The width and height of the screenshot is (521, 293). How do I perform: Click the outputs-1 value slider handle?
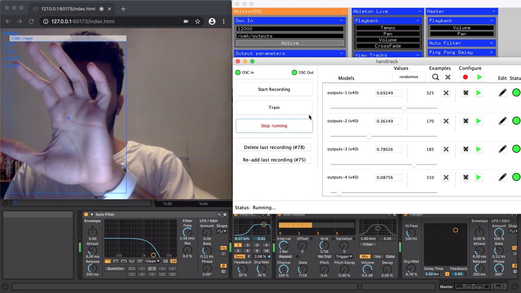coord(404,108)
